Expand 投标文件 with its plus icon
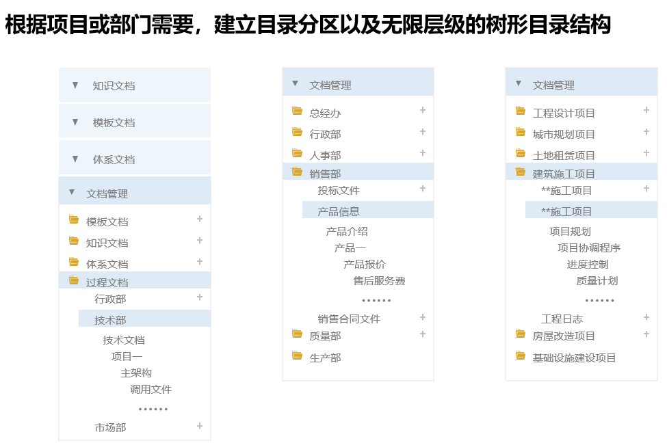Image resolution: width=667 pixels, height=443 pixels. (423, 188)
